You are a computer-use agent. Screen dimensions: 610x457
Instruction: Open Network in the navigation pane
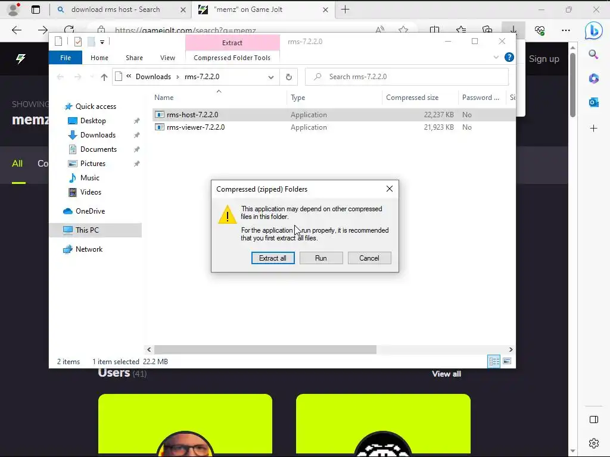pos(89,249)
